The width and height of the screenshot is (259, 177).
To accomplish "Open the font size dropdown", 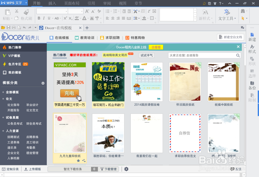I will pyautogui.click(x=82, y=11).
